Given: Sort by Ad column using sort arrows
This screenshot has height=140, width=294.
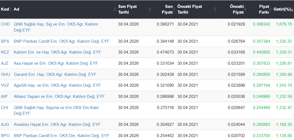Looking at the screenshot, I should pyautogui.click(x=115, y=9).
